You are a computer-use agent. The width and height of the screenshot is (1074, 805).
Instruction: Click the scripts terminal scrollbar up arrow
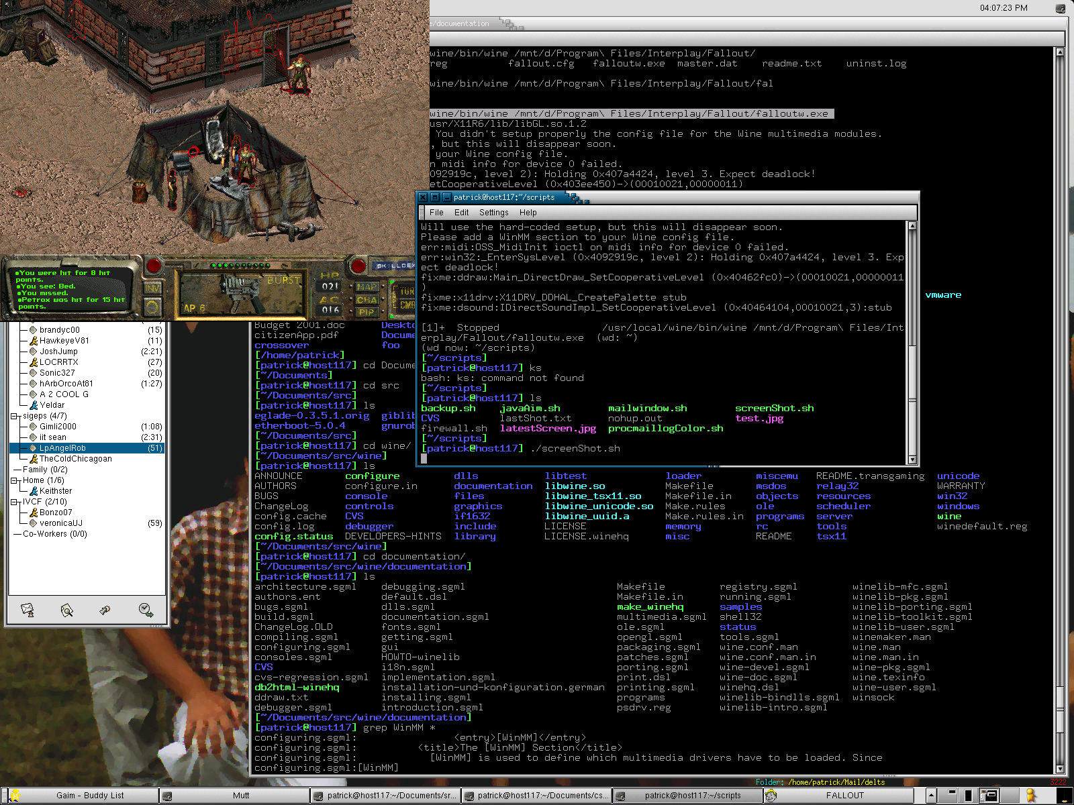(912, 227)
